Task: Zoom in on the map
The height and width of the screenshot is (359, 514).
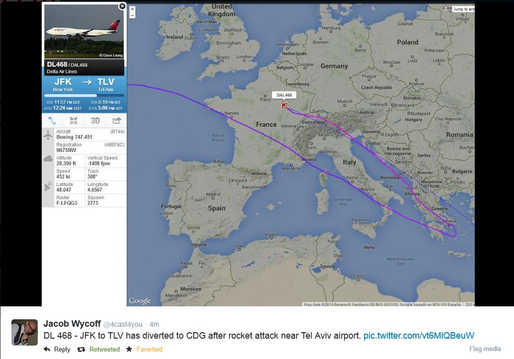Action: 132,9
